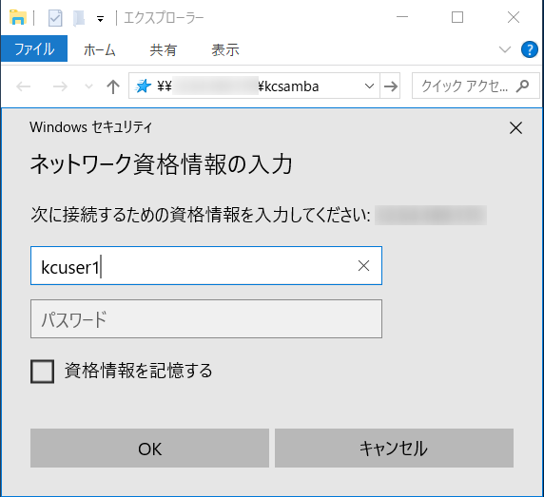This screenshot has height=497, width=544.
Task: Switch to the ホーム ribbon tab
Action: pyautogui.click(x=100, y=50)
